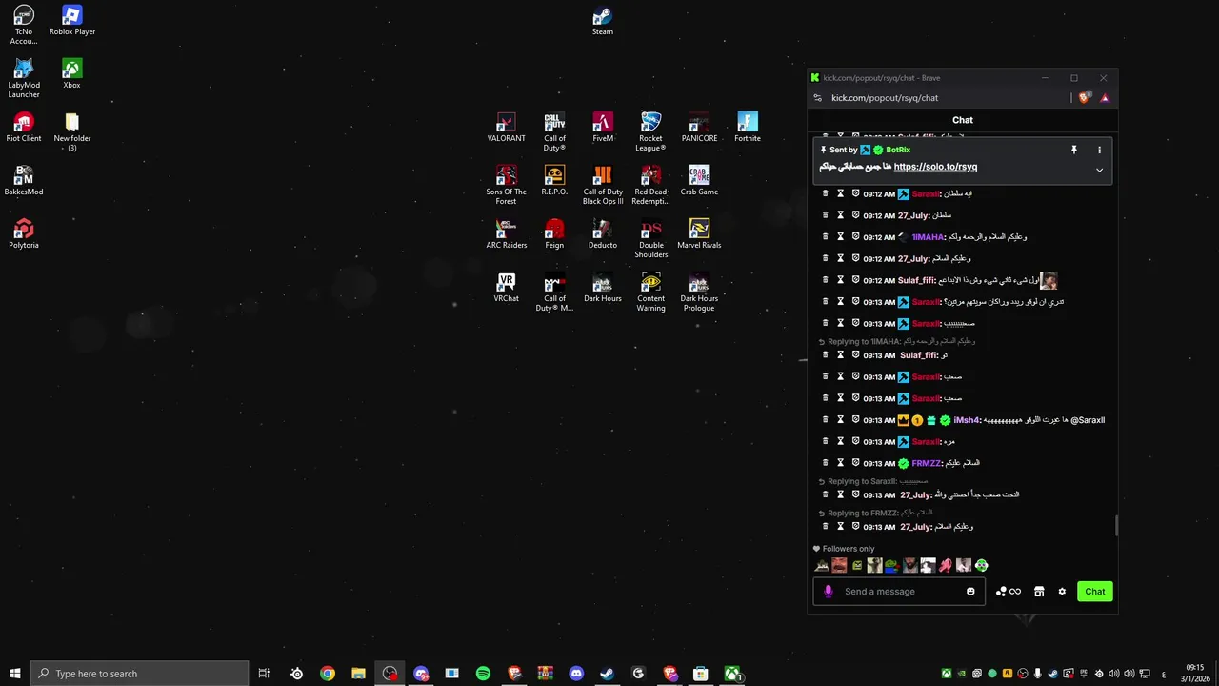Open the solo.to/rsyq link
Viewport: 1219px width, 686px height.
pos(935,167)
